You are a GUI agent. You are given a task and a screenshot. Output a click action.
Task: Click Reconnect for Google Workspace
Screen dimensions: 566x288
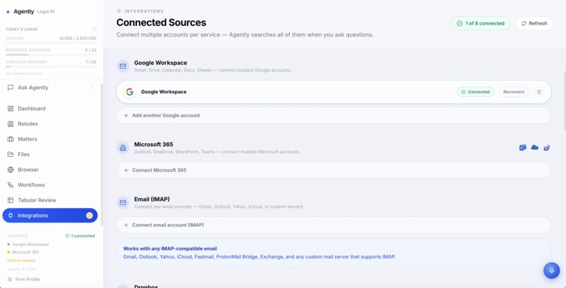point(513,92)
